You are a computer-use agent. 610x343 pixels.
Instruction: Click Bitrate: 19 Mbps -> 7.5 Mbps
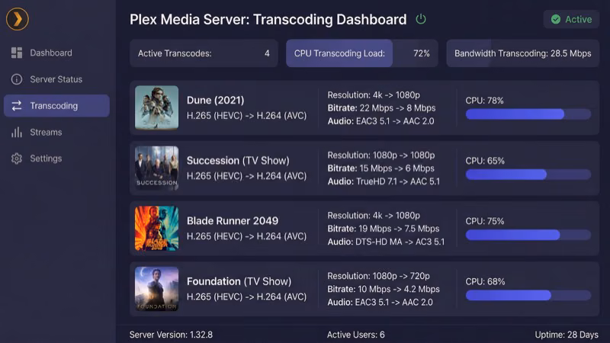(384, 229)
